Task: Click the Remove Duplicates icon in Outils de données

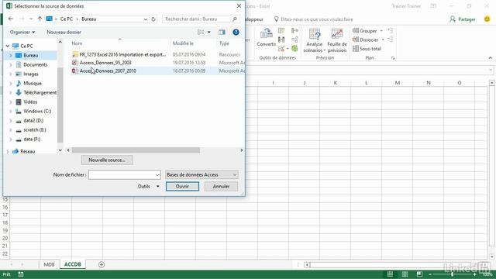Action: click(x=281, y=40)
